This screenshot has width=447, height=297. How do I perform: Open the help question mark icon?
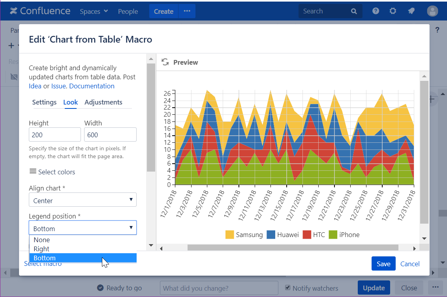coord(376,11)
